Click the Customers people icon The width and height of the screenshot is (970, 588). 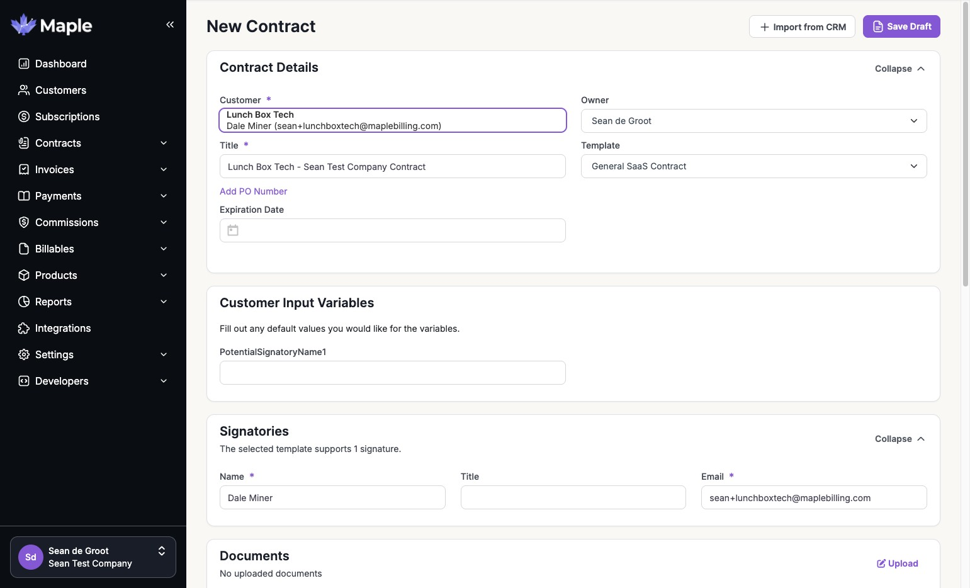[x=24, y=90]
